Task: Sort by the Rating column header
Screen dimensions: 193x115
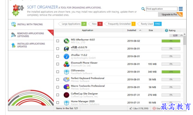Action: click(172, 30)
